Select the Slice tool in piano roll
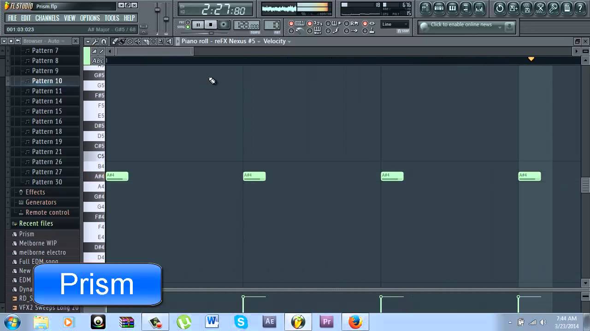The height and width of the screenshot is (331, 590). (146, 41)
